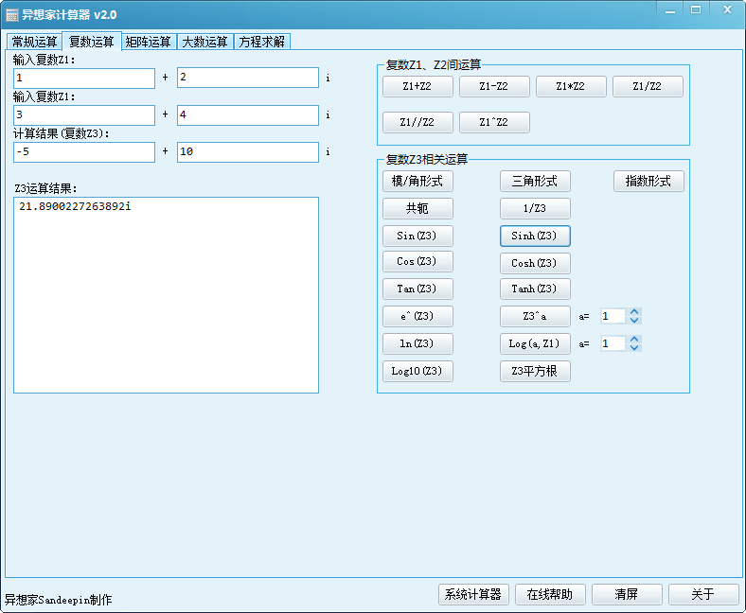Image resolution: width=746 pixels, height=613 pixels.
Task: Multiply using the Z1*Z2 button
Action: (571, 87)
